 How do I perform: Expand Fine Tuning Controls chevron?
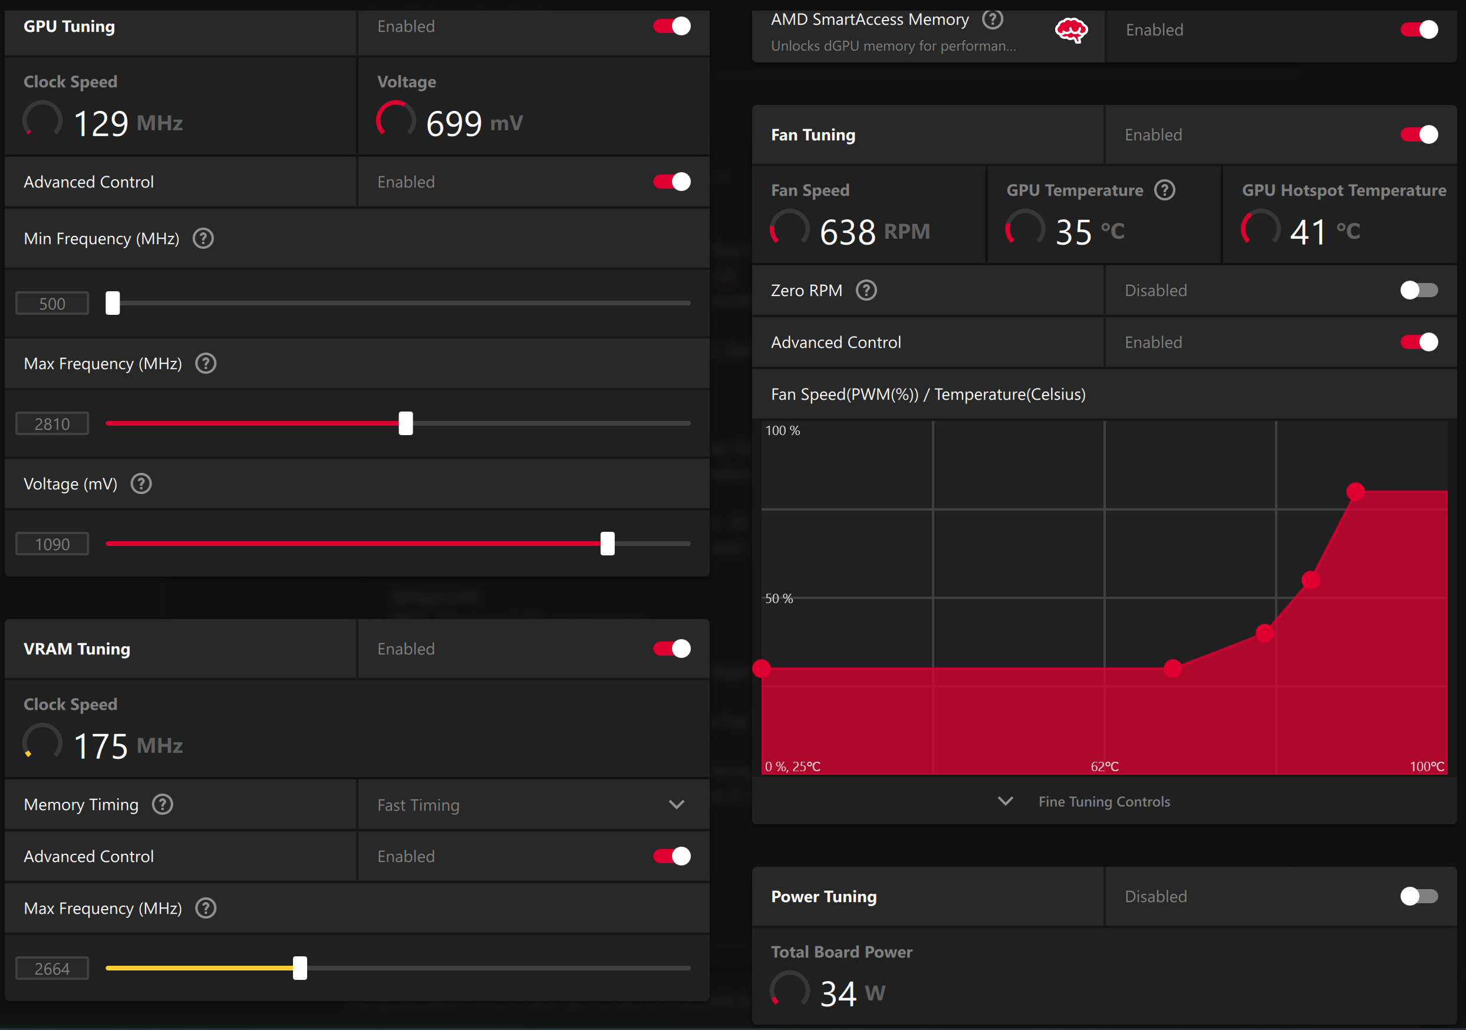pyautogui.click(x=1005, y=801)
